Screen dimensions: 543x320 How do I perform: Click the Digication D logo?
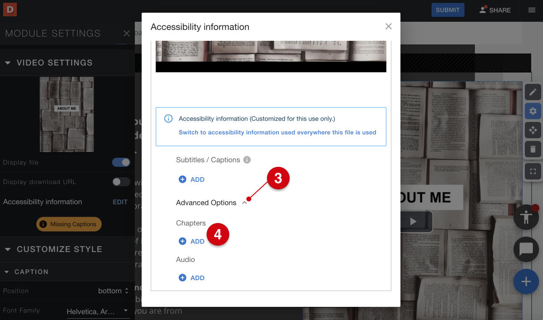click(10, 10)
